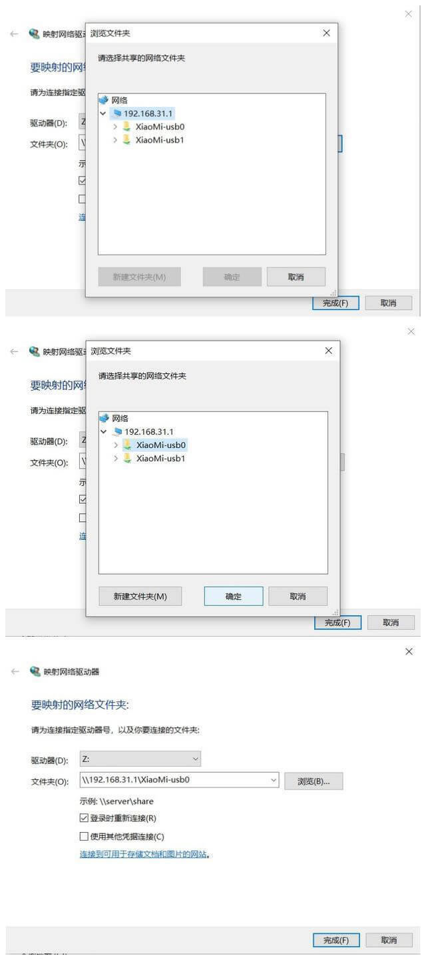This screenshot has width=426, height=960.
Task: Click the highlighted 192.168.31.1 computer icon
Action: tap(117, 113)
